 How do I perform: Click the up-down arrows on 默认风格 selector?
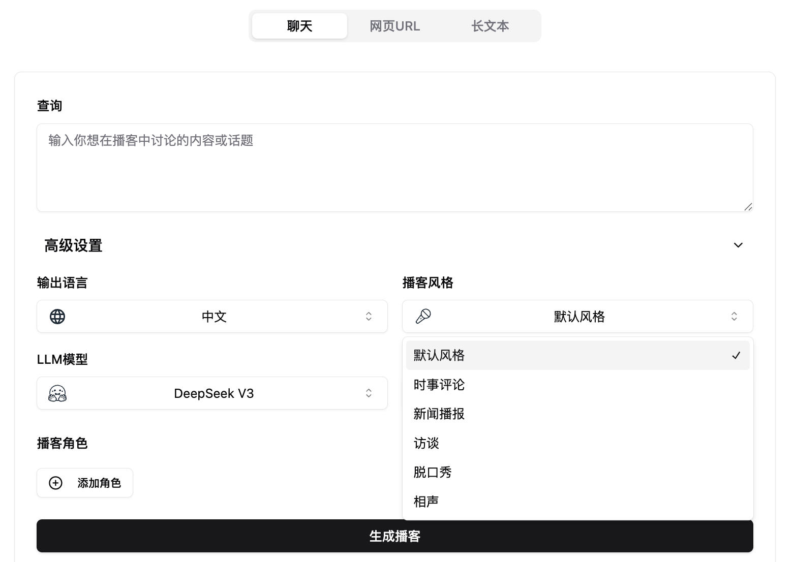point(734,317)
